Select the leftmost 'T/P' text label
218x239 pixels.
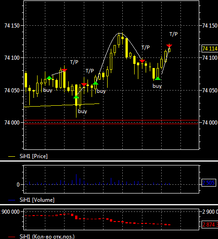74,62
